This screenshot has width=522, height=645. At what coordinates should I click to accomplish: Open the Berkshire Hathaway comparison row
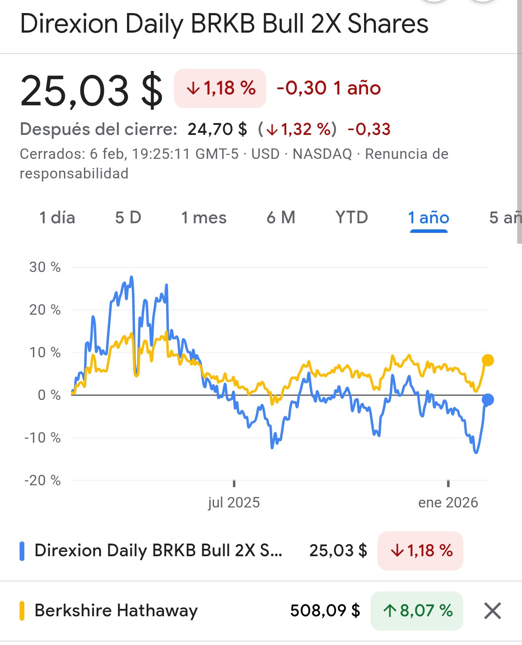click(116, 611)
